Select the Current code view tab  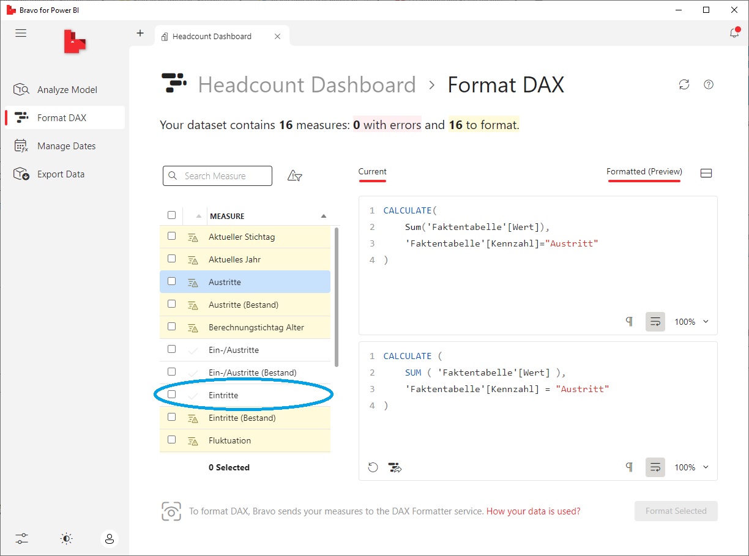372,172
